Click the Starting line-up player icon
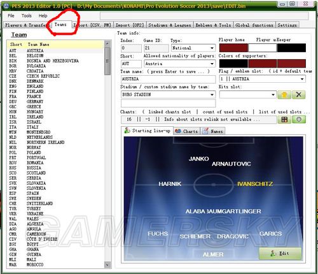 click(127, 131)
